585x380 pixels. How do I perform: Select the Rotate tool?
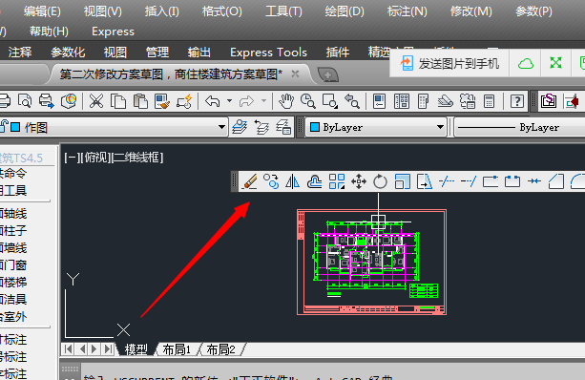[380, 181]
